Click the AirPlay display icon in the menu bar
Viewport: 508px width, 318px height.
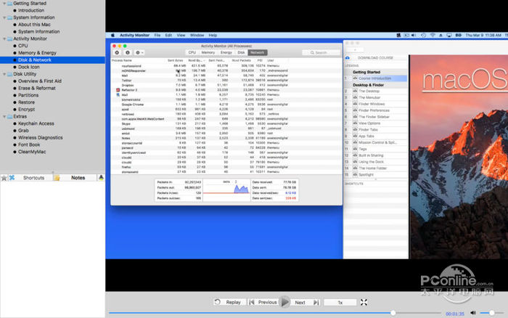click(x=449, y=35)
